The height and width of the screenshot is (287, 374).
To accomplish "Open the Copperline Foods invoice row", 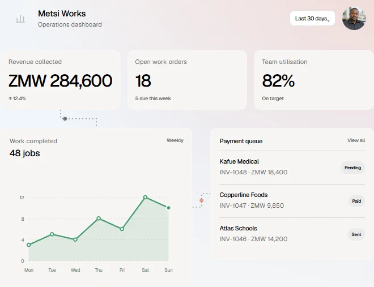I will (x=292, y=200).
